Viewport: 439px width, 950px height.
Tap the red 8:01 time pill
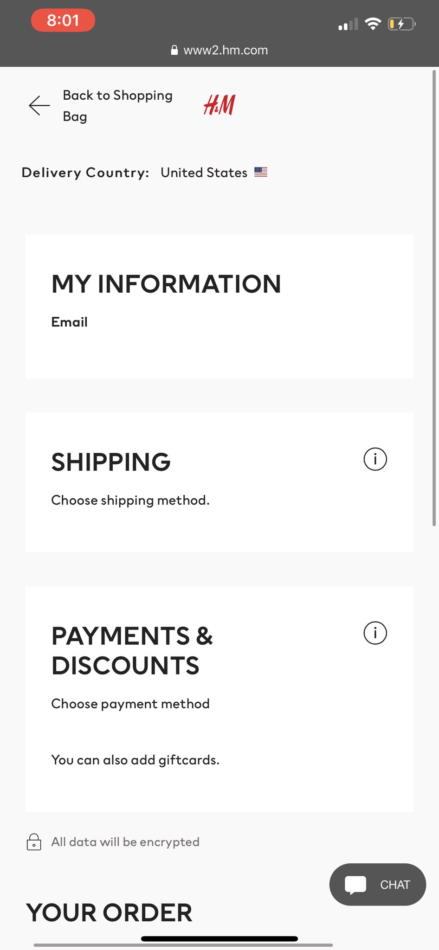[63, 20]
